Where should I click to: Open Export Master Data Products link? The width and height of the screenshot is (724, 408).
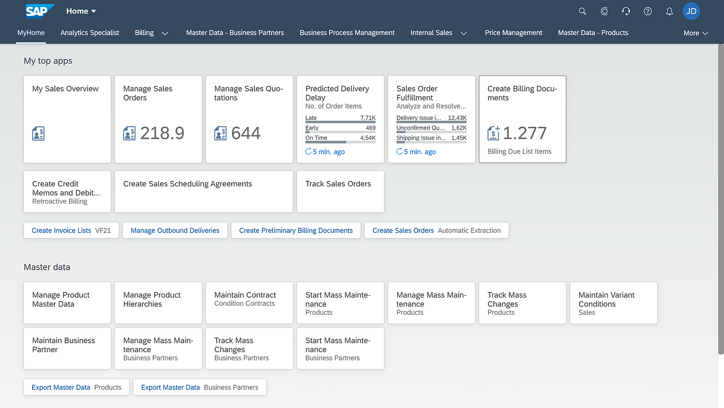click(x=77, y=387)
